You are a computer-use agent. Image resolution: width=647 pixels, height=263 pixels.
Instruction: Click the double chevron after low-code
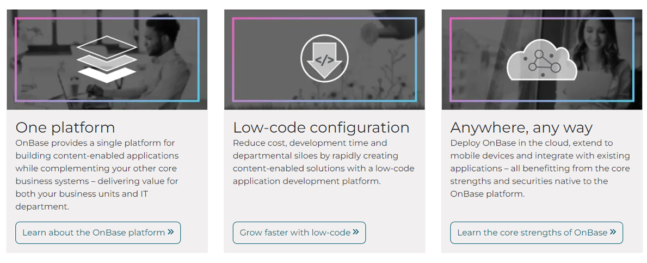click(x=356, y=232)
